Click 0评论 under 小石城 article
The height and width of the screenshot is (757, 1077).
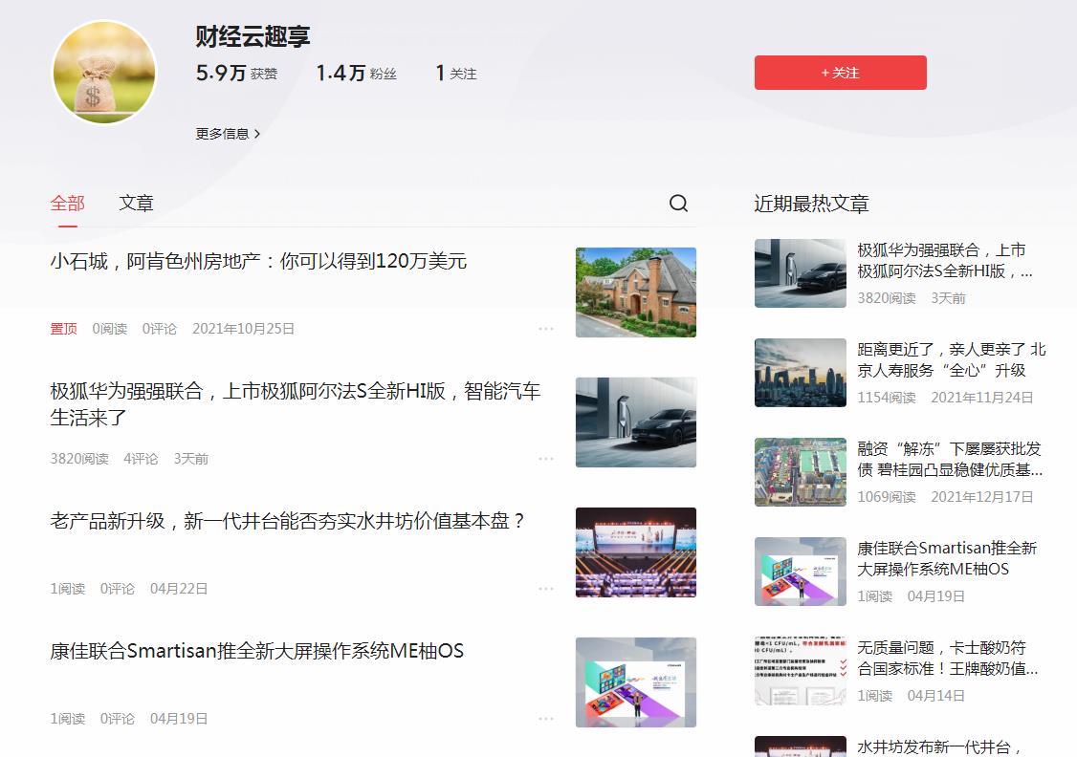tap(160, 329)
